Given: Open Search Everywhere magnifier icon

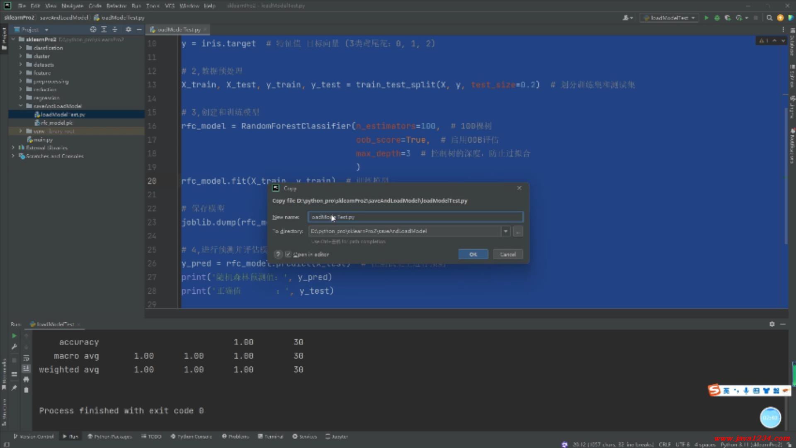Looking at the screenshot, I should pos(769,18).
